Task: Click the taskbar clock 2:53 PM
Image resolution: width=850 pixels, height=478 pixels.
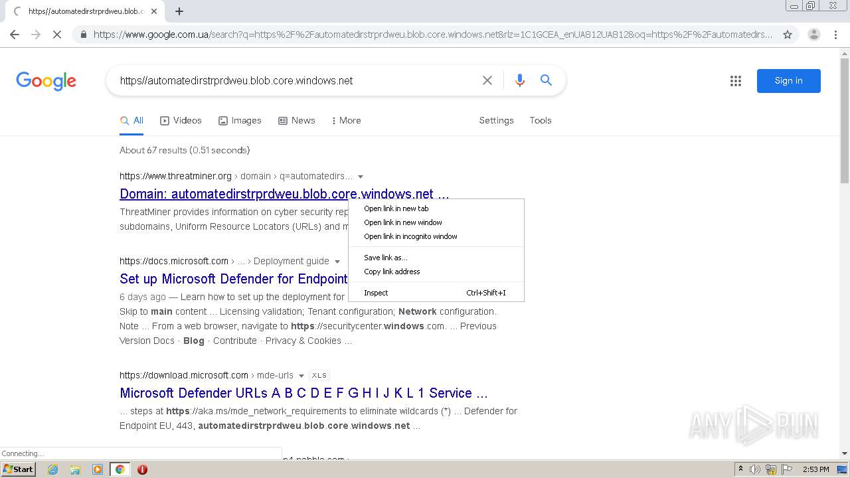Action: coord(816,469)
